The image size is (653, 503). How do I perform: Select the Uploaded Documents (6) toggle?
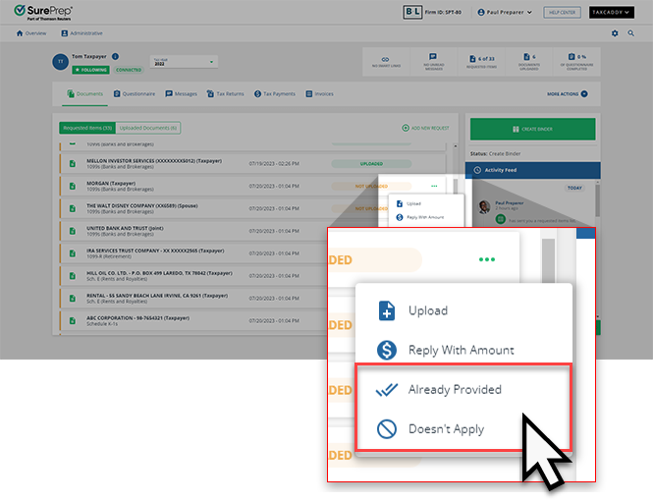coord(148,128)
